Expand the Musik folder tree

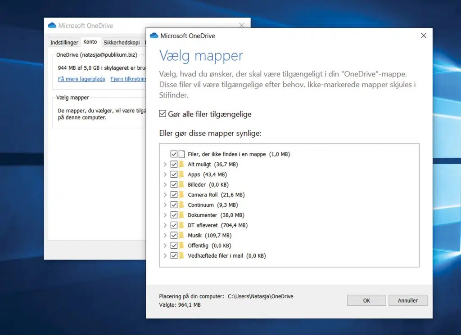[x=165, y=235]
